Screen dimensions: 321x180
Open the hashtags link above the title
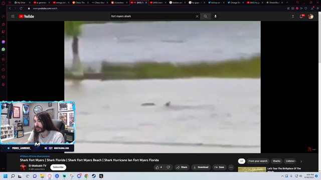tap(35, 156)
